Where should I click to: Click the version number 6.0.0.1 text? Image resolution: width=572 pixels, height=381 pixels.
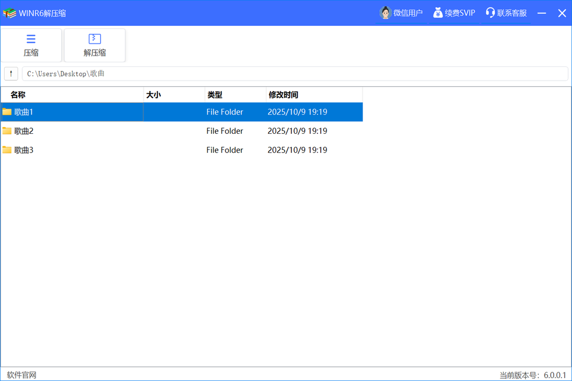pos(554,375)
